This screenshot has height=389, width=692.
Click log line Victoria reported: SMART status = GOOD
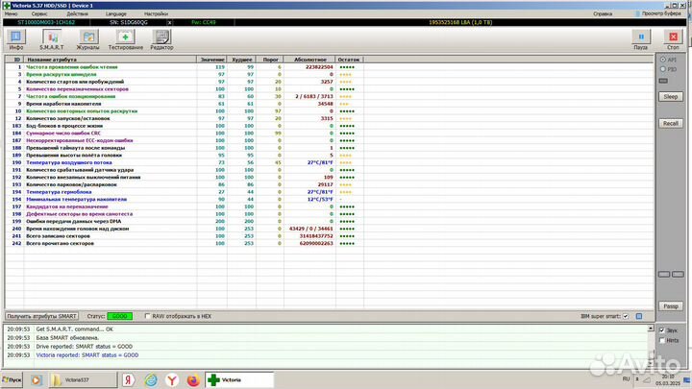[87, 355]
